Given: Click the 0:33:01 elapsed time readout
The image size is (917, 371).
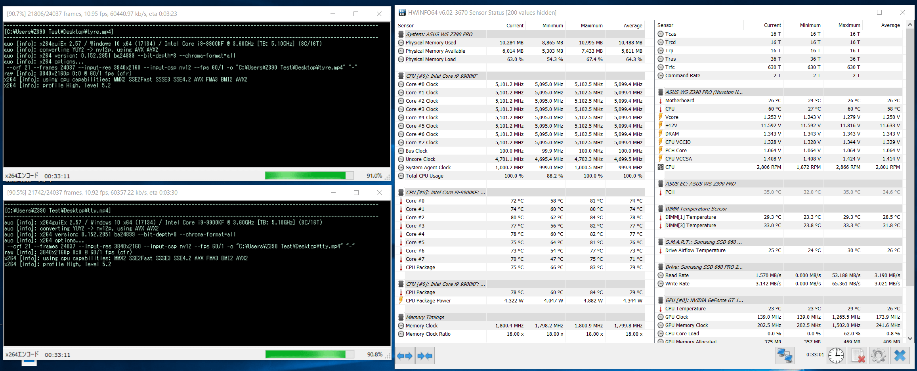Looking at the screenshot, I should click(815, 355).
